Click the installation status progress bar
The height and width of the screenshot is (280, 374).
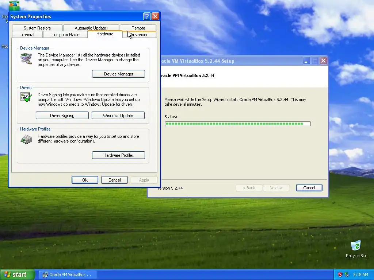(x=237, y=124)
